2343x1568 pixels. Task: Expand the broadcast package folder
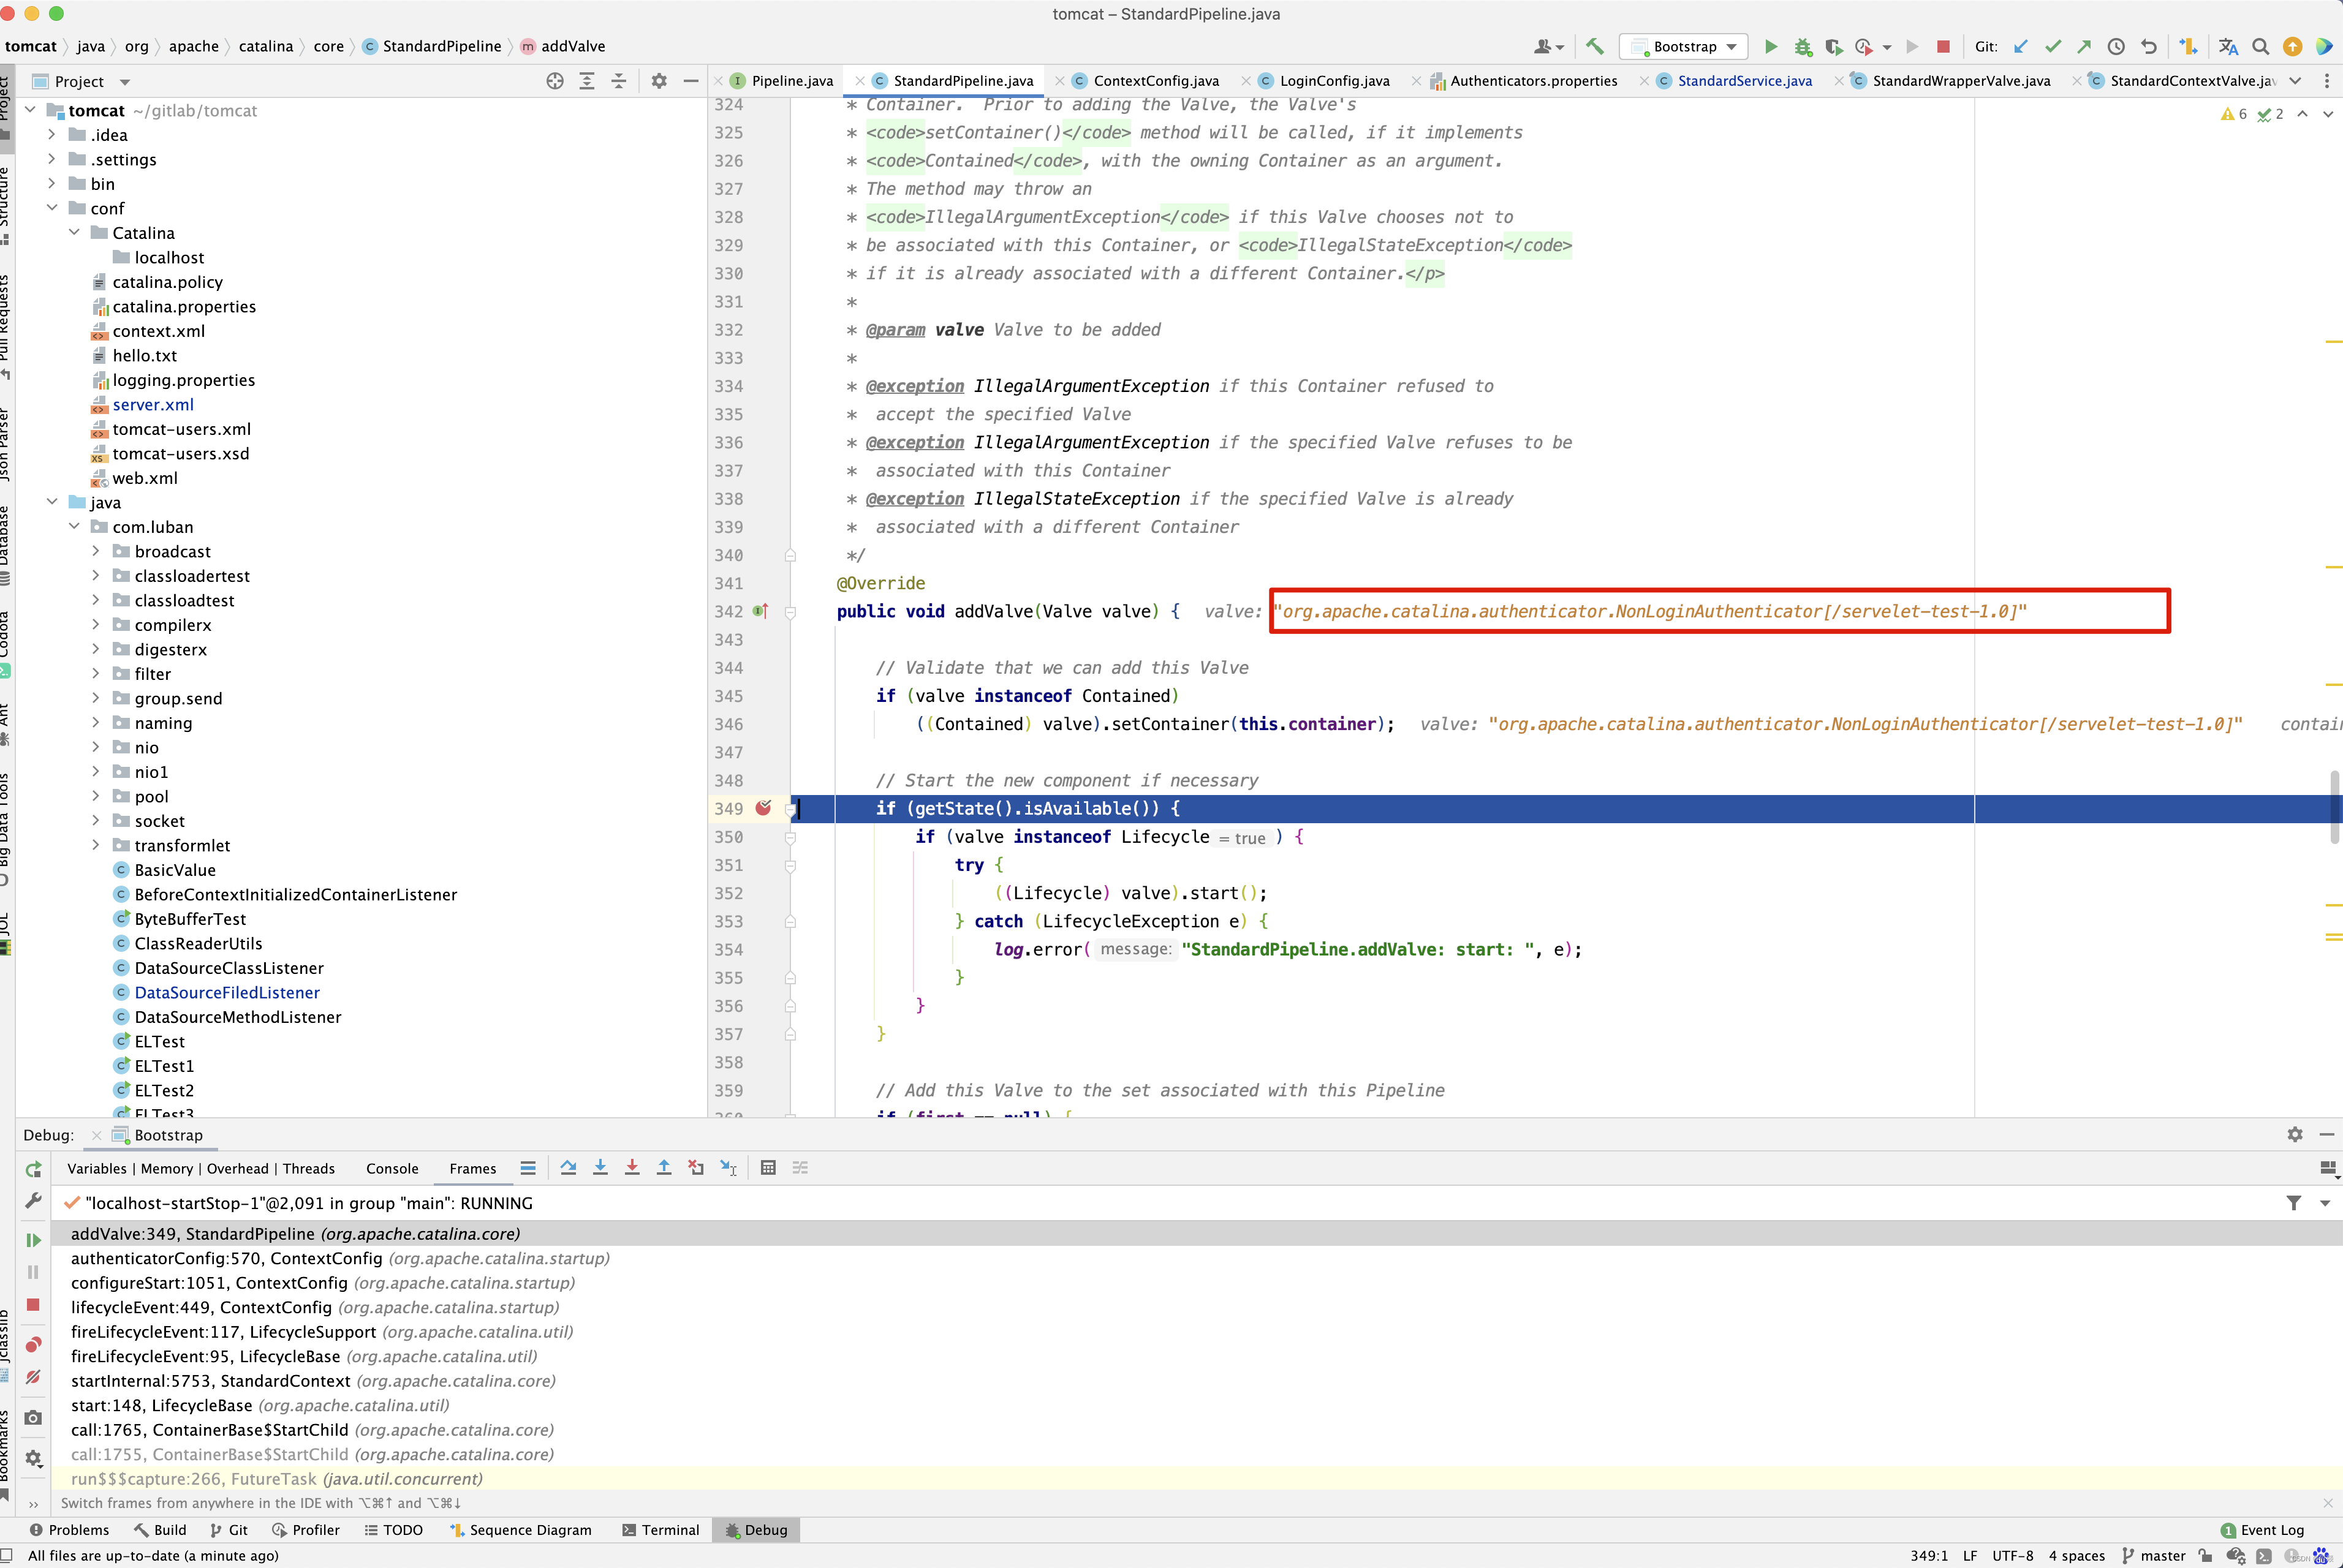coord(95,551)
